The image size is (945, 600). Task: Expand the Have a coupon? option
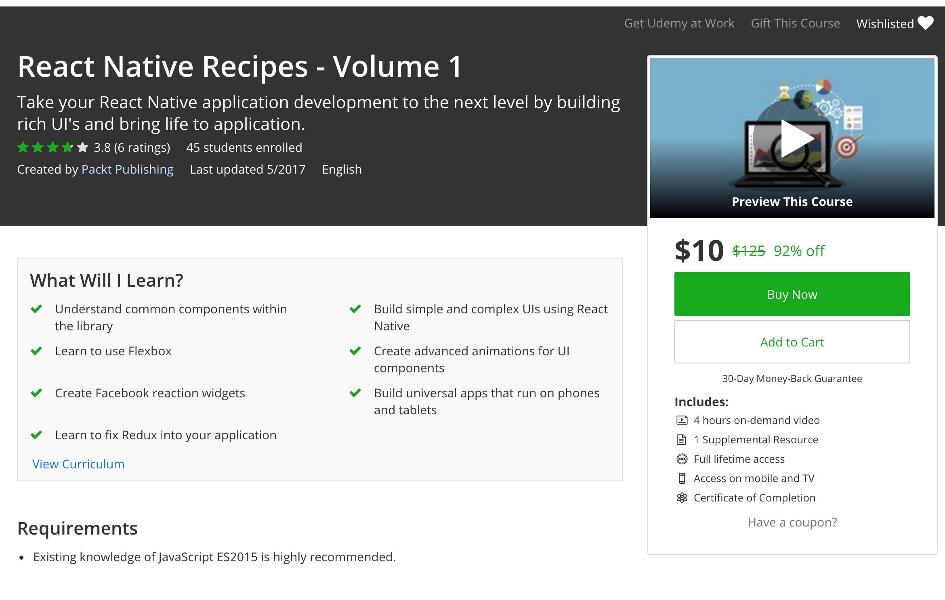pyautogui.click(x=792, y=522)
